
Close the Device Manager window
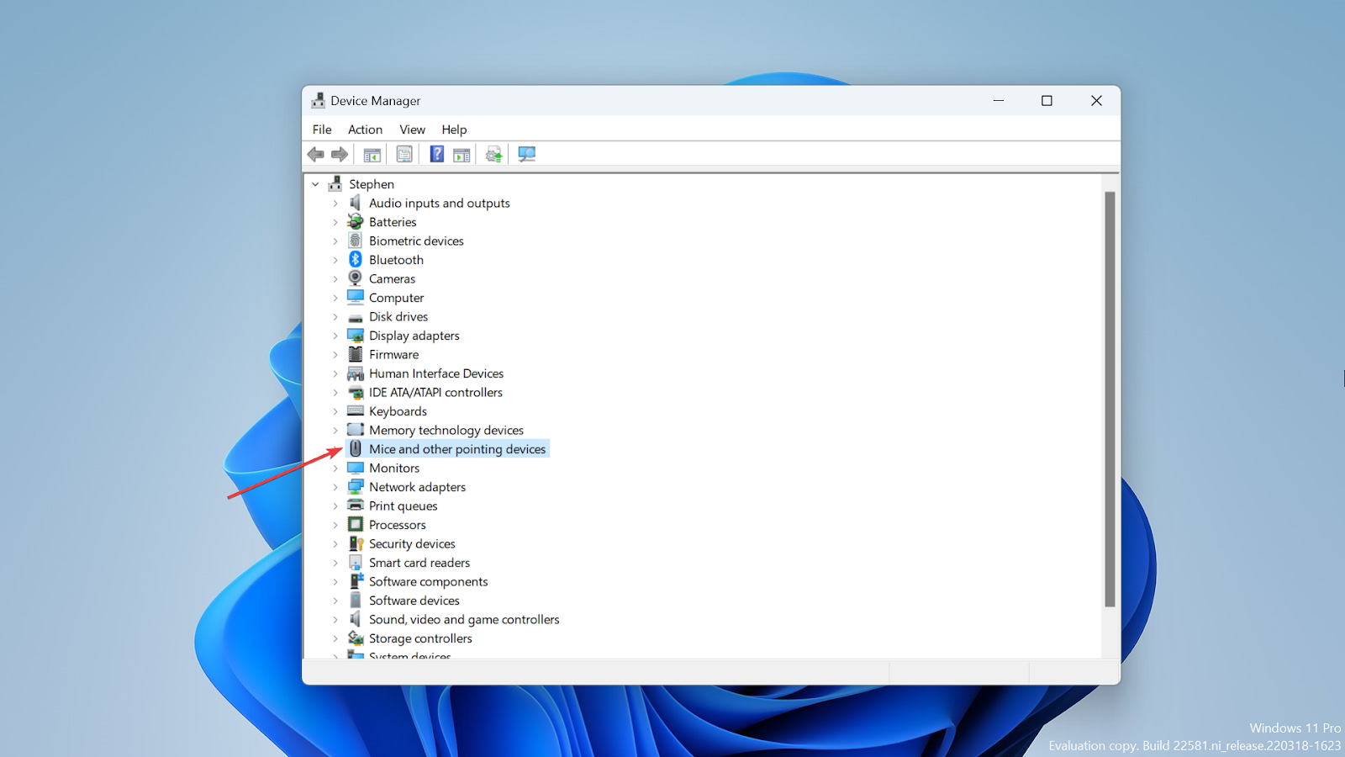pos(1096,100)
